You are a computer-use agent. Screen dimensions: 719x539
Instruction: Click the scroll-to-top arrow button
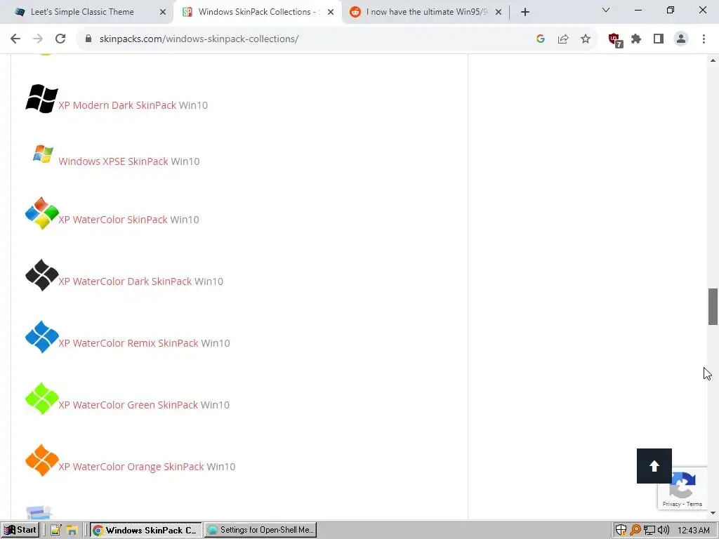point(654,466)
